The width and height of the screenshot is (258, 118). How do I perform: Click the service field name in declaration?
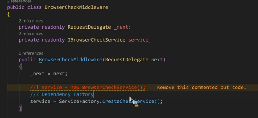[x=138, y=40]
